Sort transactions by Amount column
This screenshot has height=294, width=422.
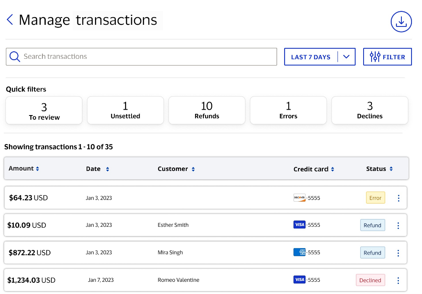24,168
